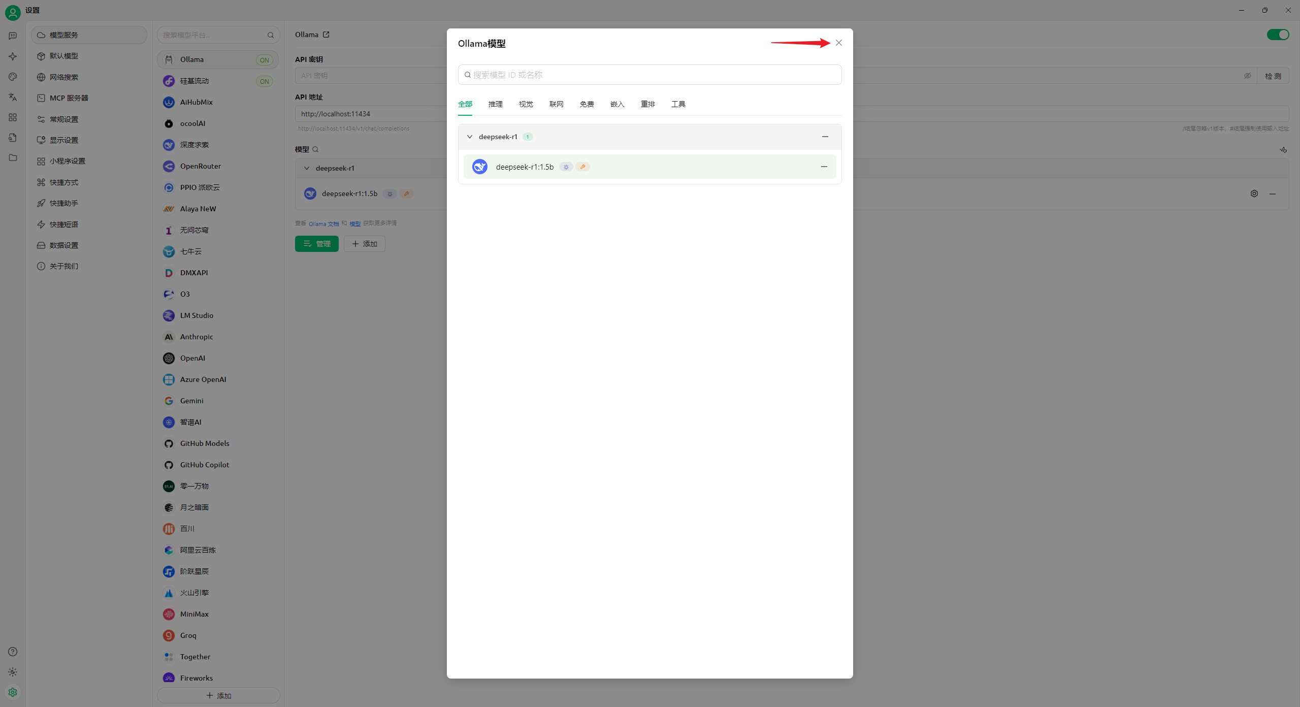Switch to the 推理 tab
The image size is (1300, 707).
point(495,104)
